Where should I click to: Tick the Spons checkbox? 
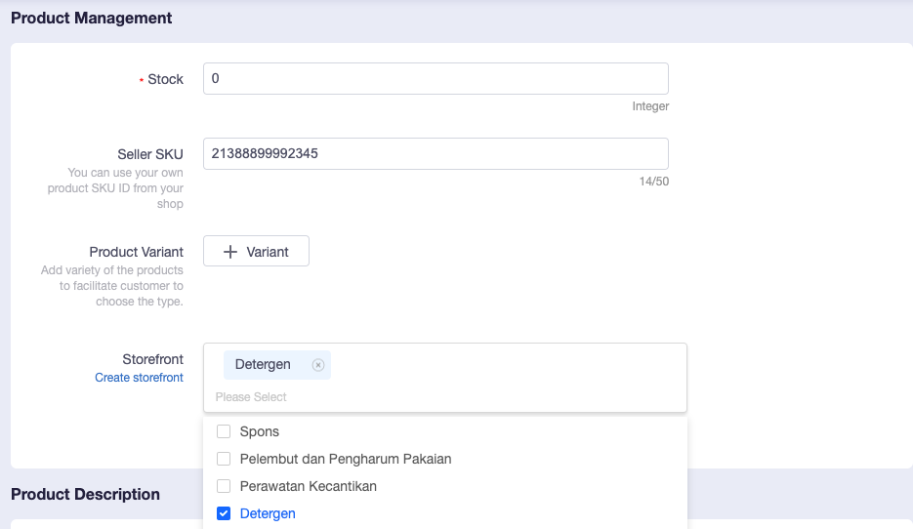[x=224, y=431]
